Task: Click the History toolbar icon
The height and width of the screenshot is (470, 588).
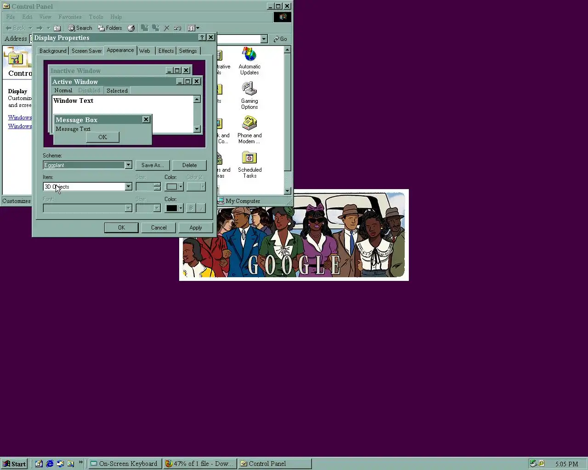Action: 131,28
